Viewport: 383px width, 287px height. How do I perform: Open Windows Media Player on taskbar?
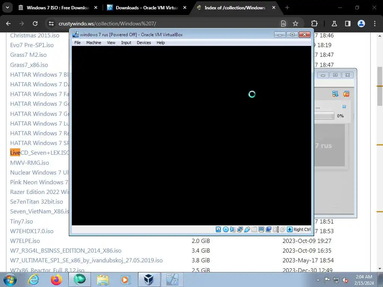pos(125,280)
